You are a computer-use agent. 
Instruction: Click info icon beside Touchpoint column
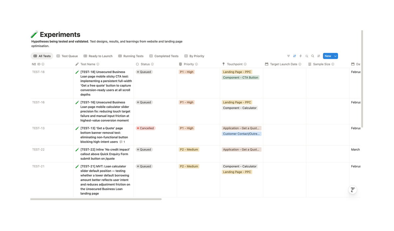point(245,64)
